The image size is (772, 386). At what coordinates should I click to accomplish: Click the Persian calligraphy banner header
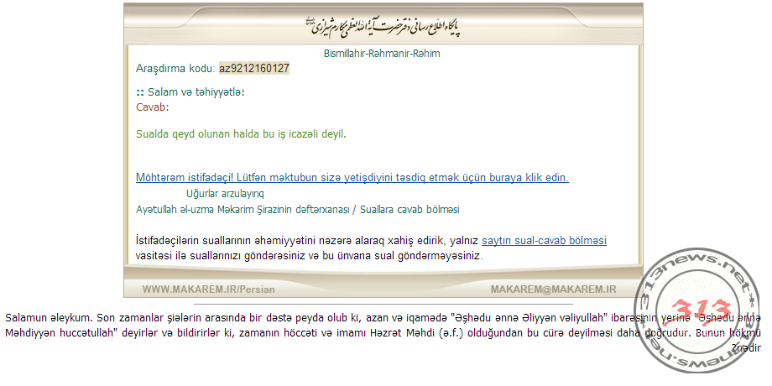tap(383, 26)
